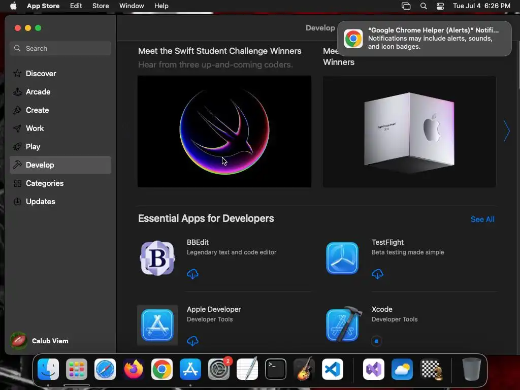Open the Store menu
This screenshot has width=520, height=390.
(x=101, y=6)
